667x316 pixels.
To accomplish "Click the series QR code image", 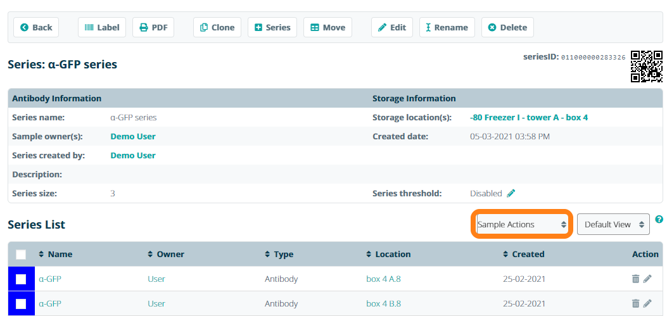I will [x=646, y=66].
